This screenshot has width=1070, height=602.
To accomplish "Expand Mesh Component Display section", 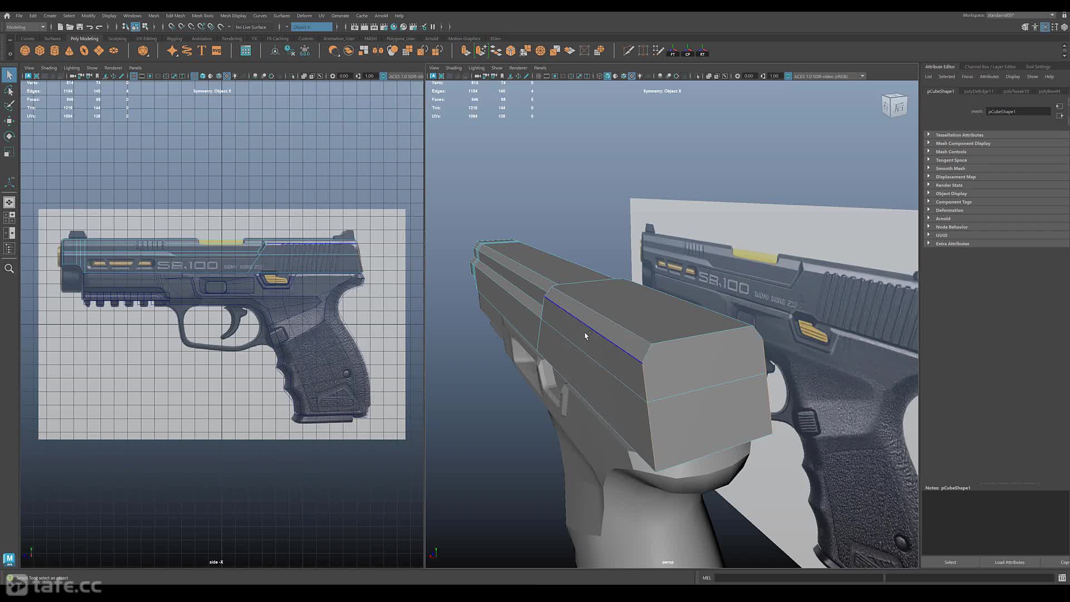I will [x=962, y=143].
